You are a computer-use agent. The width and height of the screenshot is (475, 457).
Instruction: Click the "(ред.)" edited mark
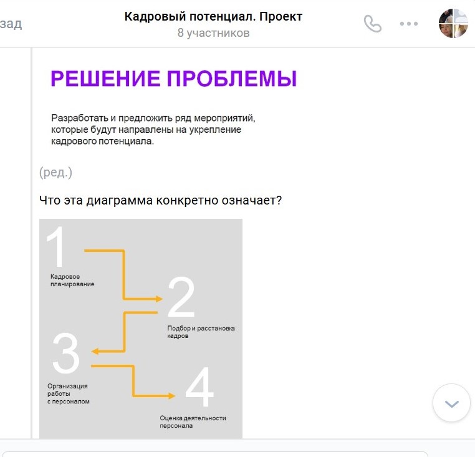(x=55, y=173)
